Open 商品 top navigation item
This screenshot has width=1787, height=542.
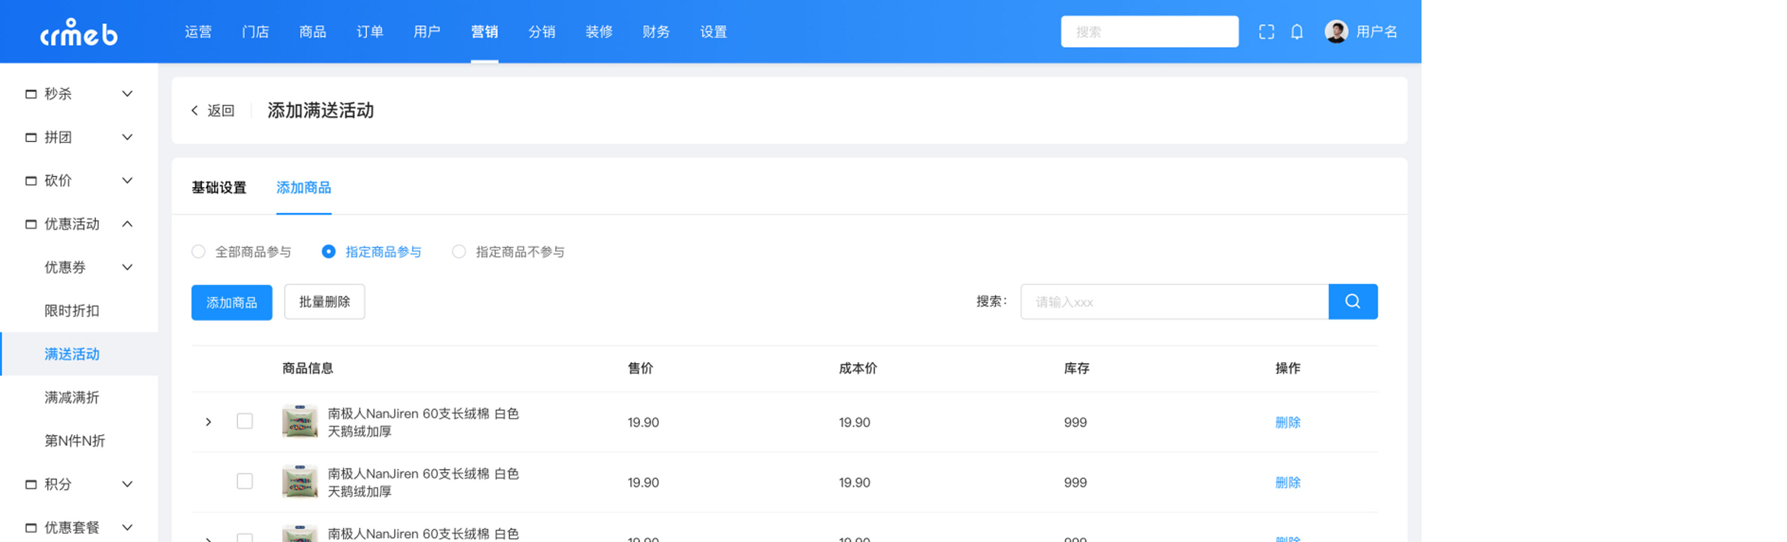point(313,32)
